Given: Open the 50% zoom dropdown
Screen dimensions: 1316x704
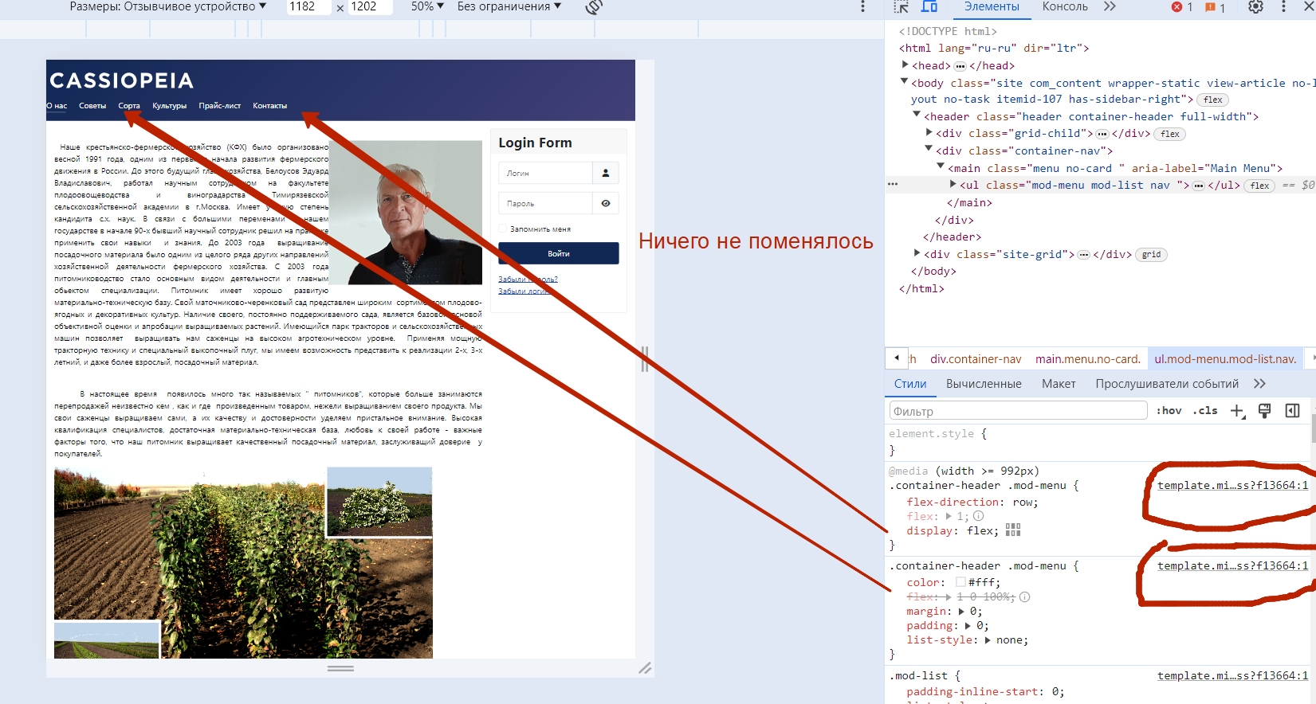Looking at the screenshot, I should click(x=427, y=6).
